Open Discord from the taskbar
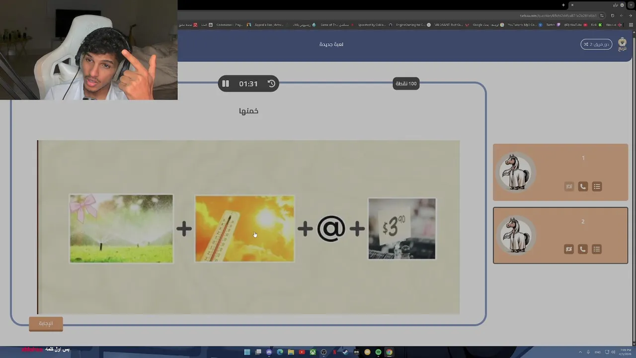 269,352
